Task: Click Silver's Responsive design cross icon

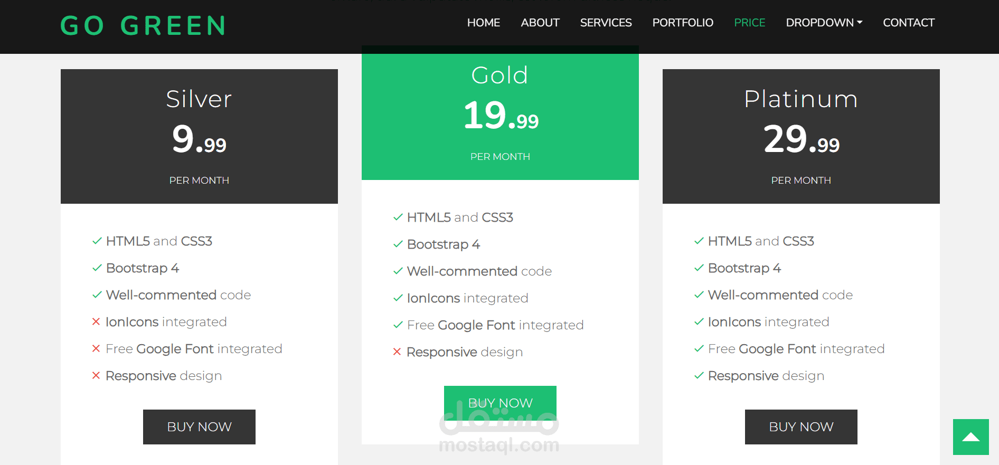Action: [x=96, y=376]
